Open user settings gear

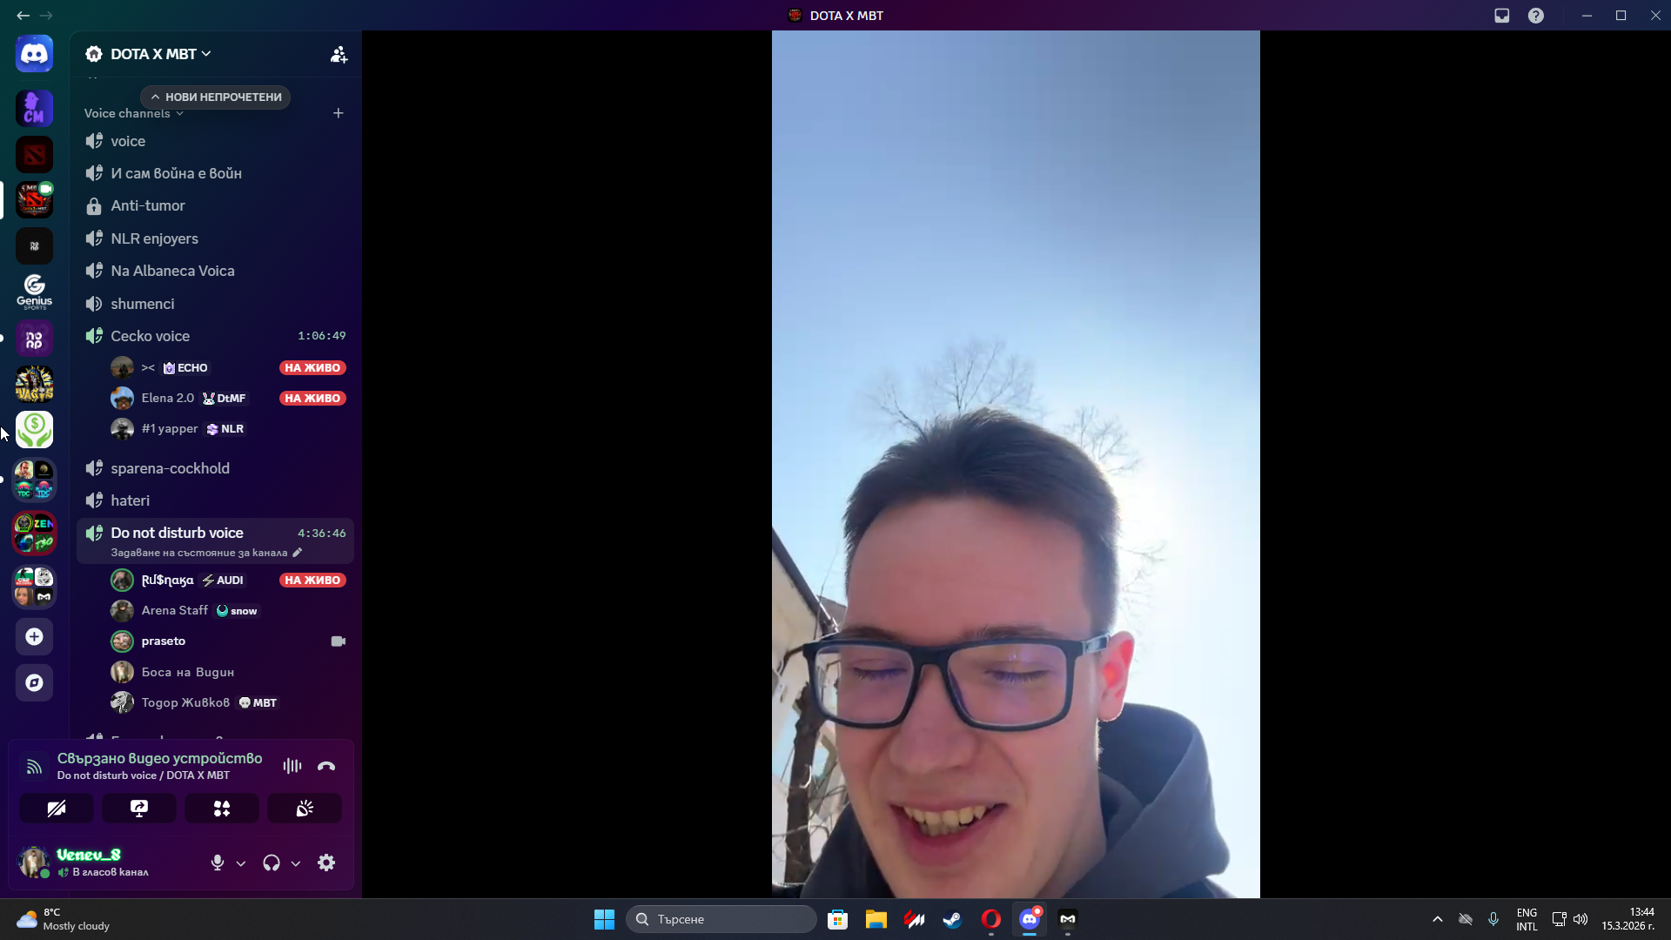pyautogui.click(x=326, y=863)
